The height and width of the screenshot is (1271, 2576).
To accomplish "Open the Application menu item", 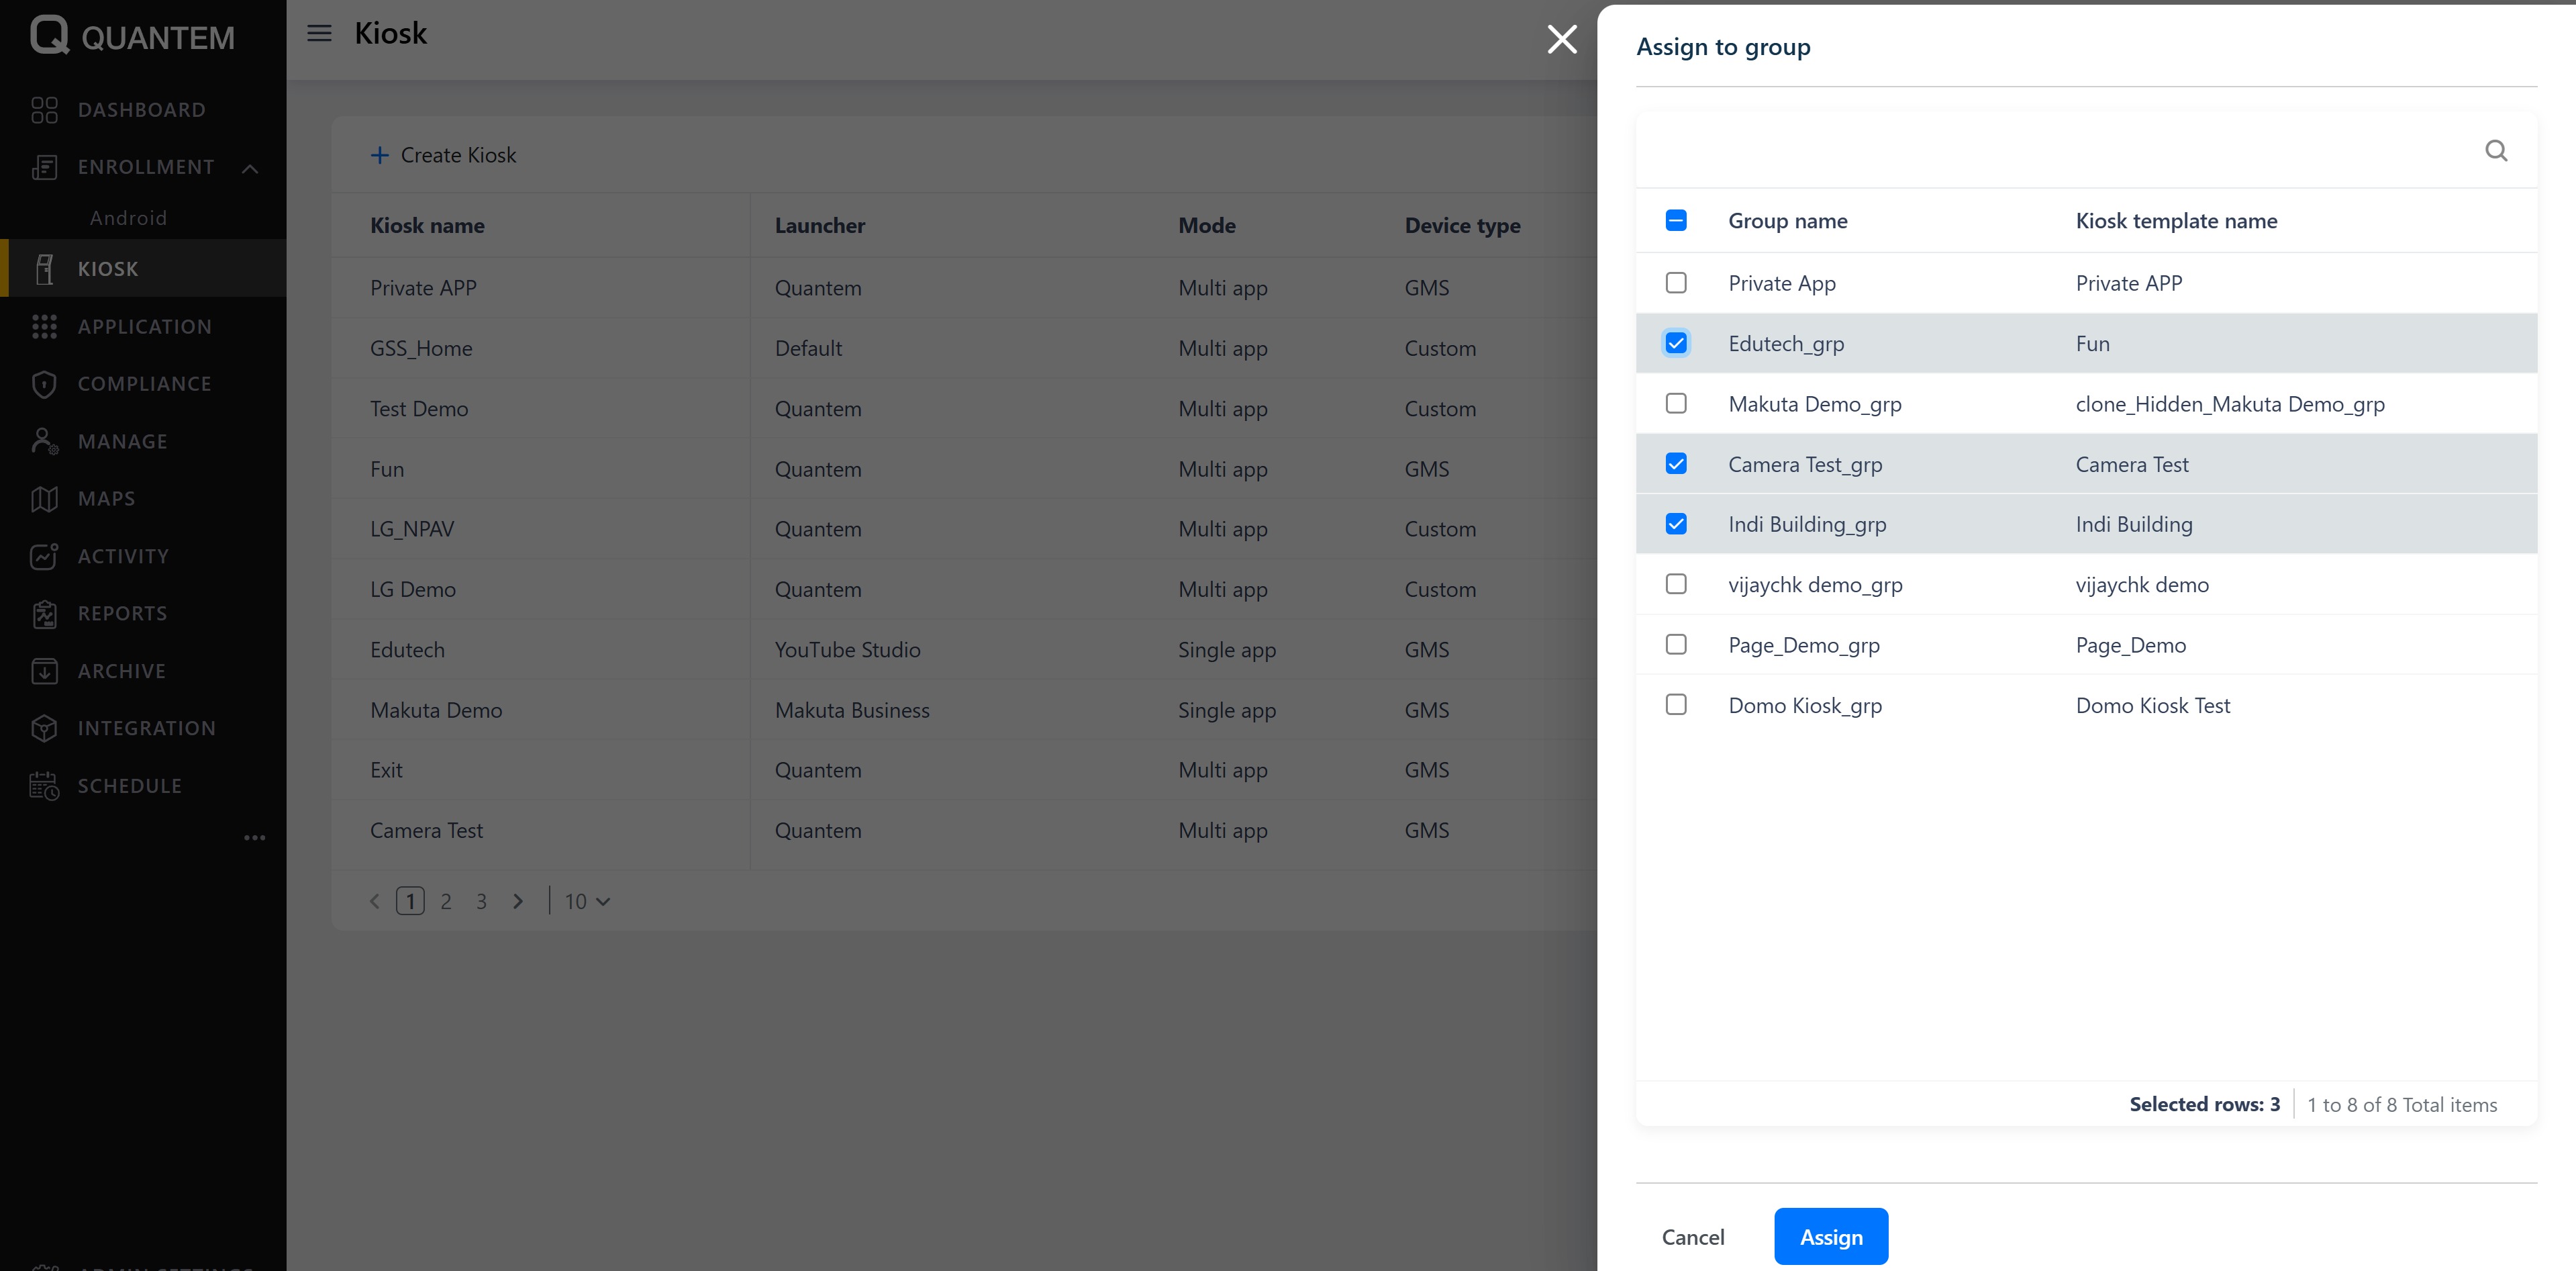I will coord(144,327).
